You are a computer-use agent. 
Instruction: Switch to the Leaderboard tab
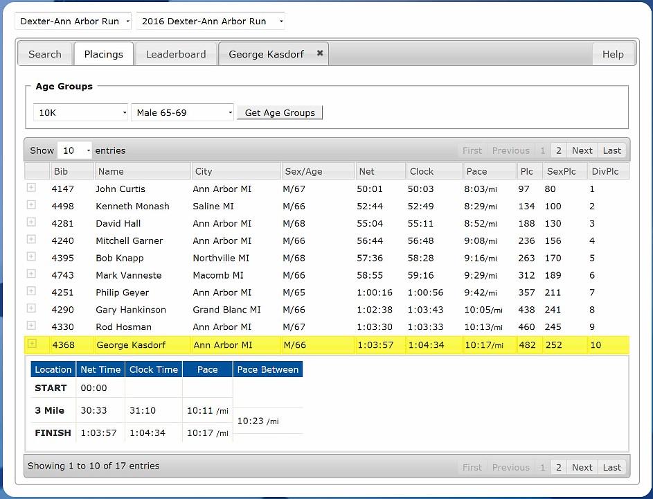[x=176, y=54]
